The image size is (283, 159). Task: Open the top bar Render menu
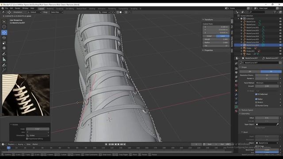click(18, 8)
